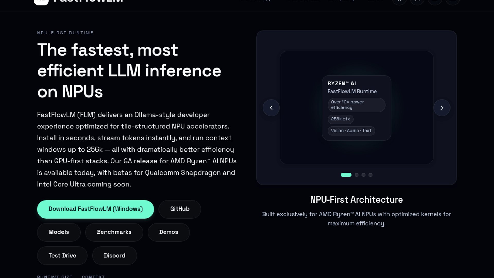Click the leftmost circular header icon button

click(399, 2)
